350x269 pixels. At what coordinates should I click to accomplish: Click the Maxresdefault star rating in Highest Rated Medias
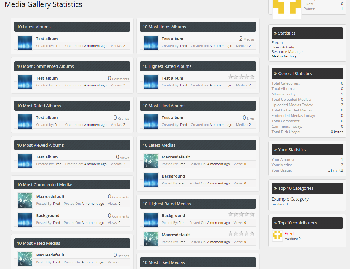241,233
